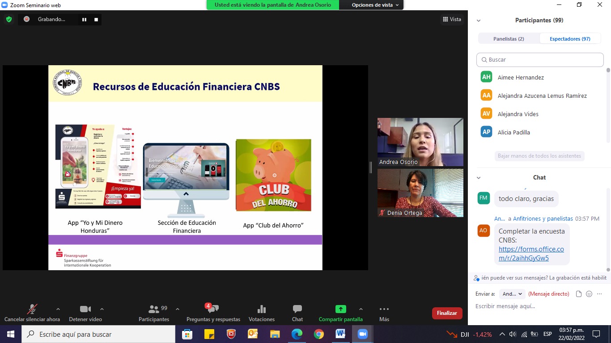Toggle the Participantes panel from toolbar
This screenshot has height=343, width=611.
(x=154, y=313)
